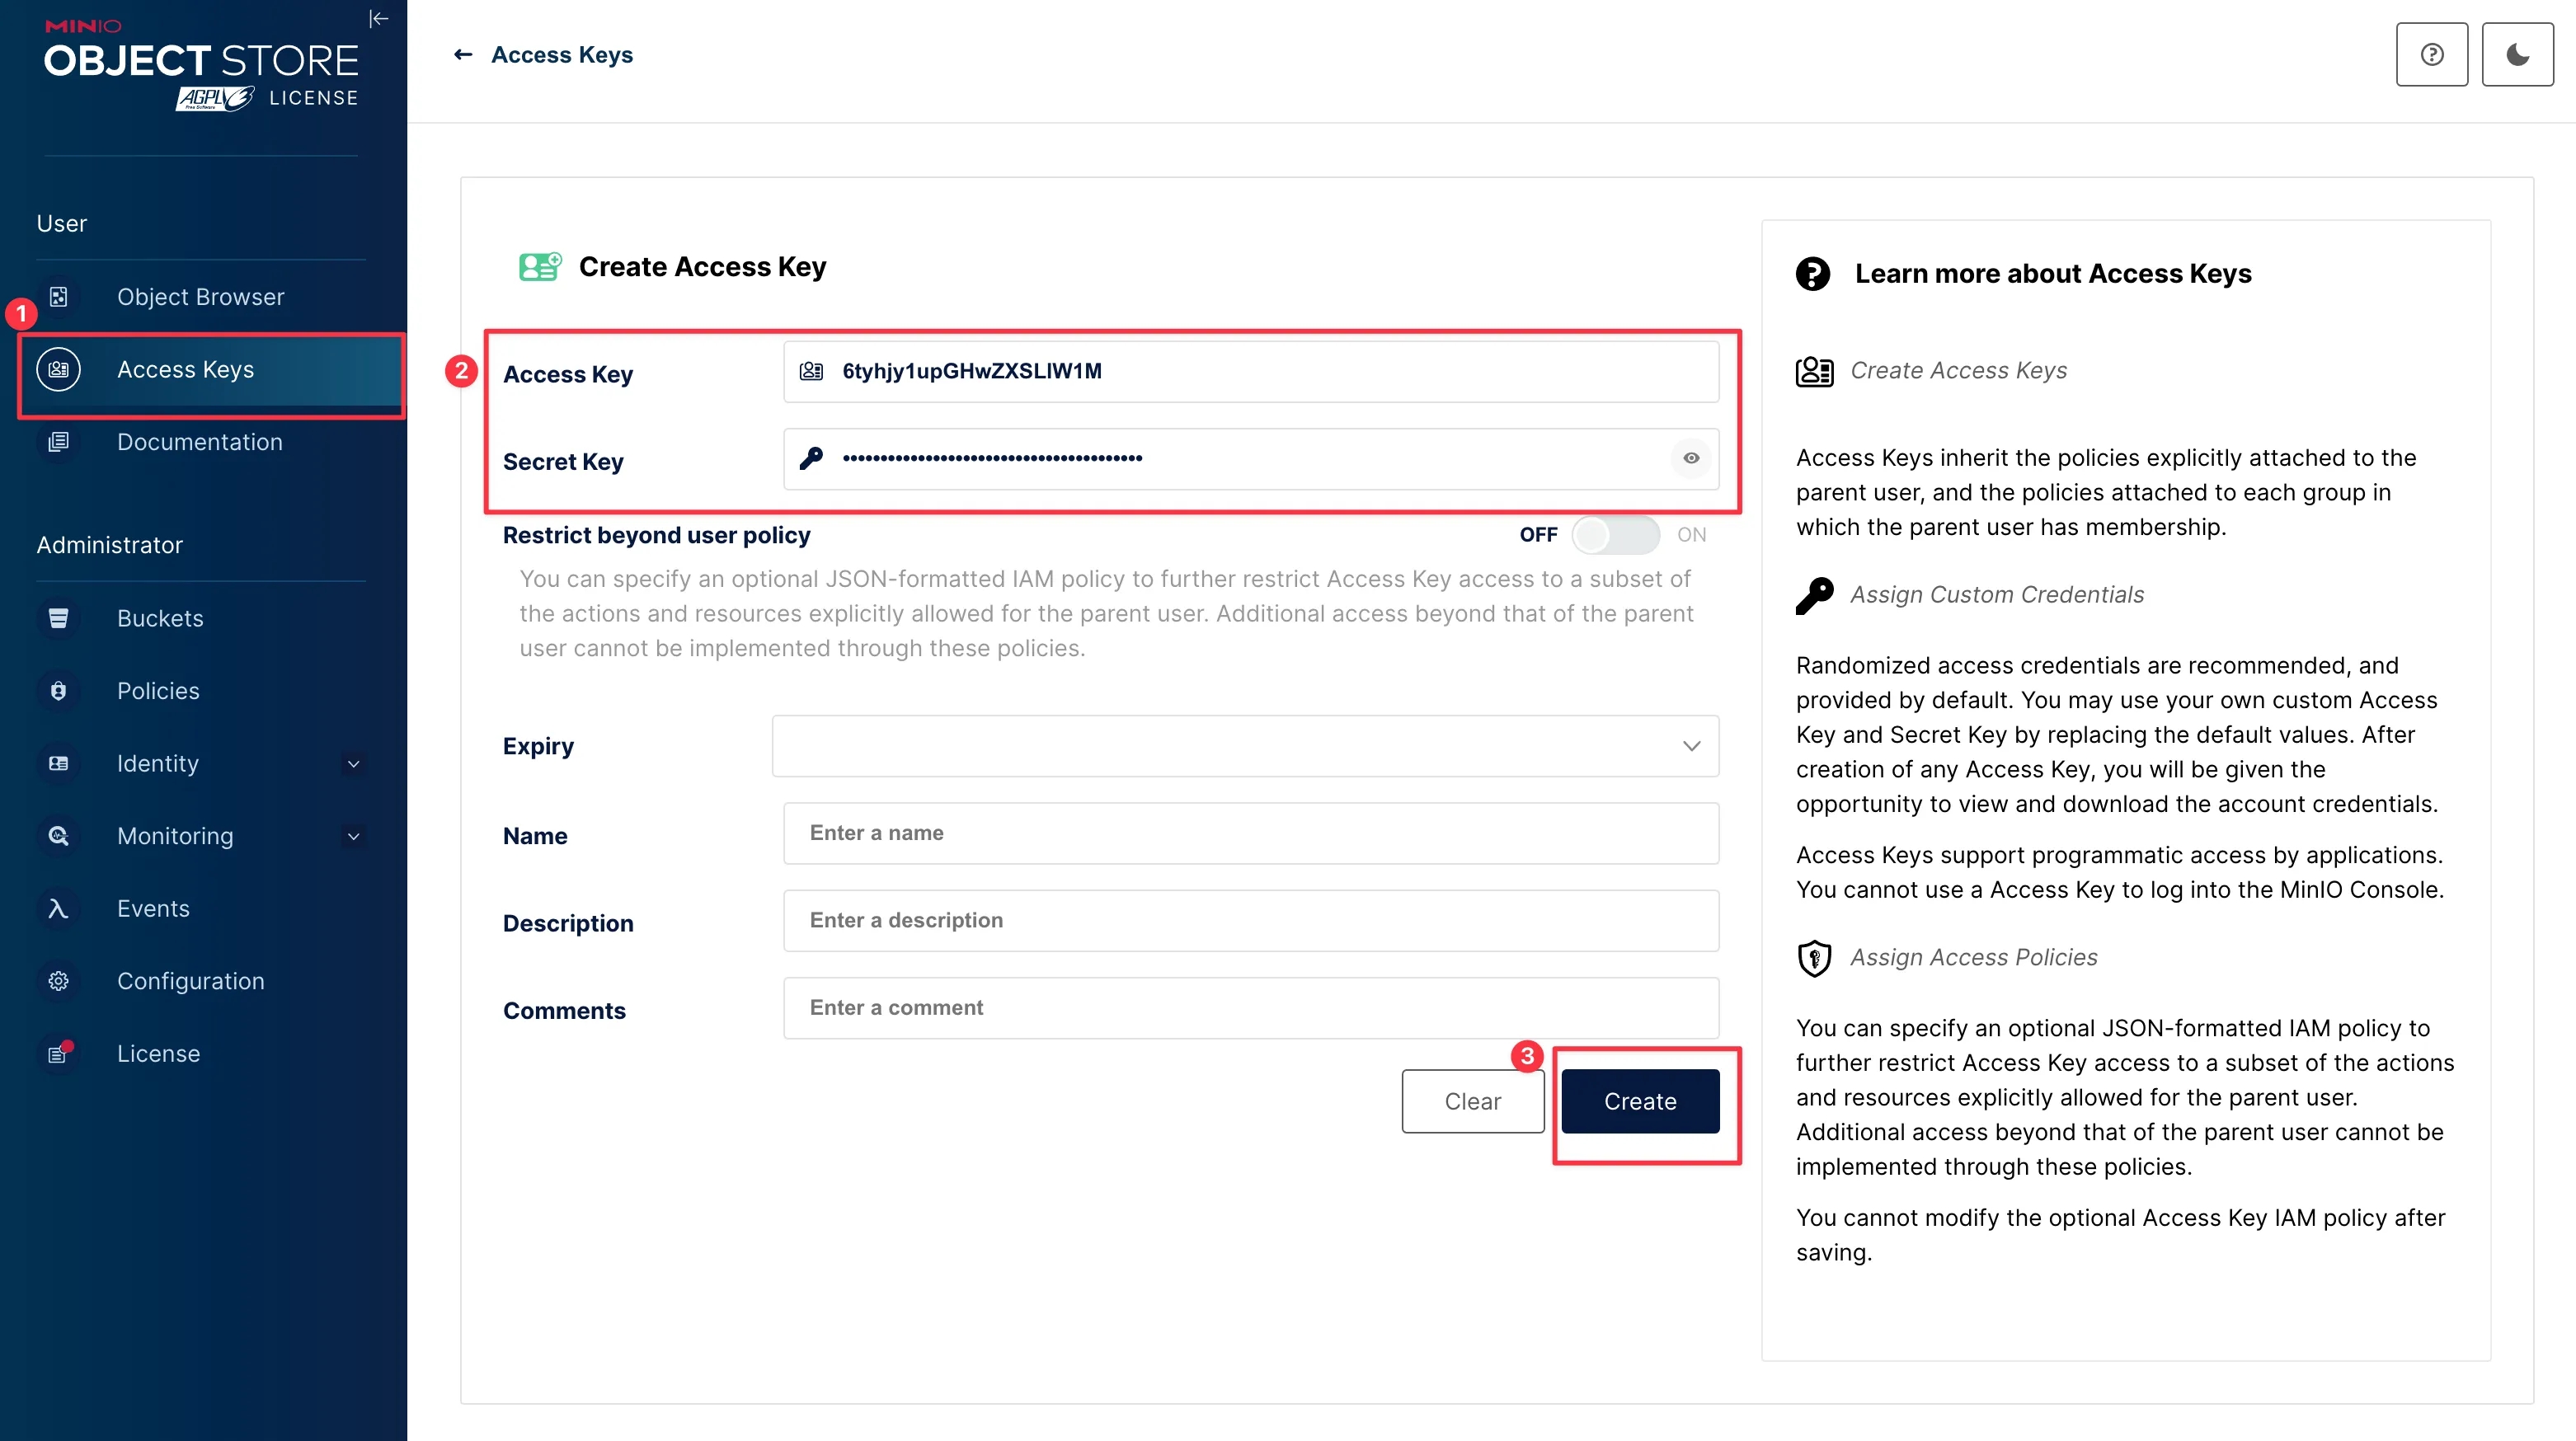Open the Expiry dropdown
Viewport: 2576px width, 1441px height.
point(1245,746)
